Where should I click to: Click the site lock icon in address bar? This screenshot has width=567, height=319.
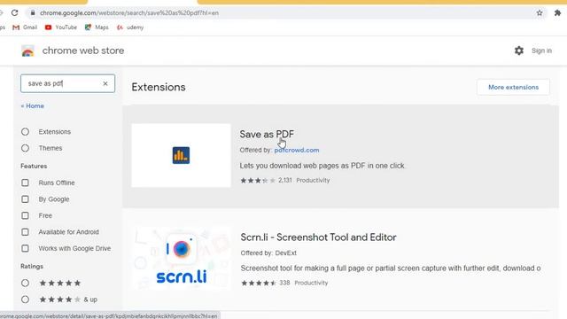coord(33,13)
